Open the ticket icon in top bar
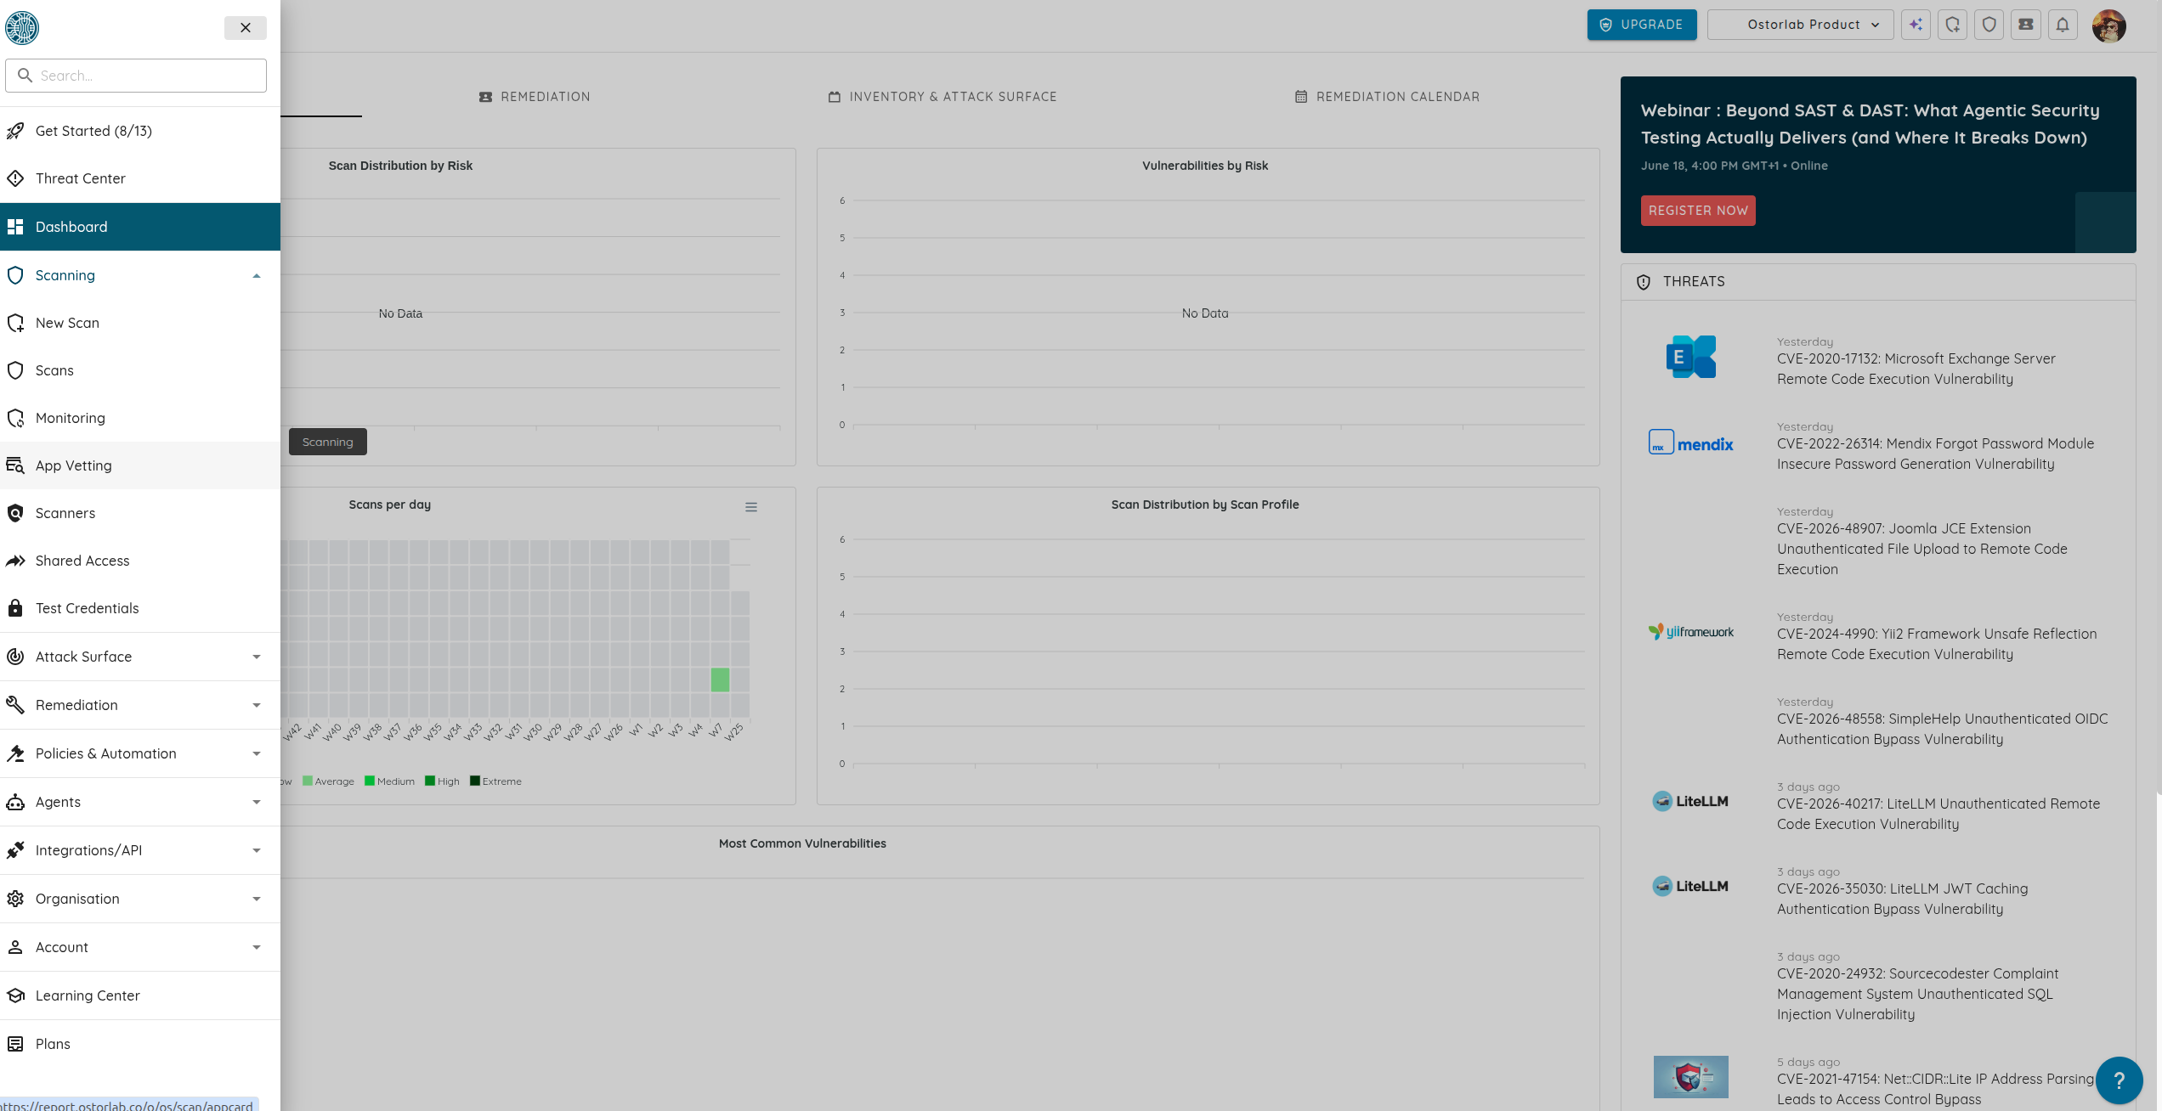The height and width of the screenshot is (1111, 2162). point(2026,25)
